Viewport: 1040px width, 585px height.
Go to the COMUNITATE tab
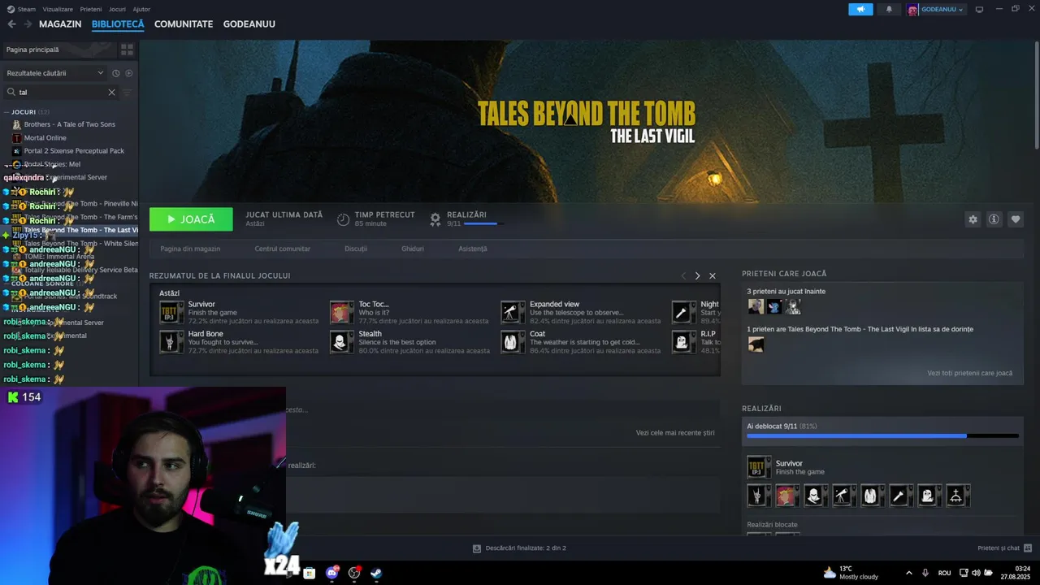click(184, 24)
